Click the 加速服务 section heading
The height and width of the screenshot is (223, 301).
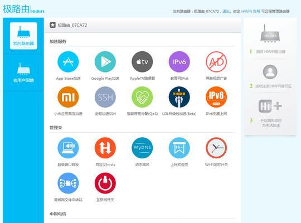point(57,41)
